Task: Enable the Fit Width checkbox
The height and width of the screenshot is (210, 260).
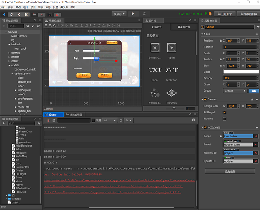Action: coord(225,118)
